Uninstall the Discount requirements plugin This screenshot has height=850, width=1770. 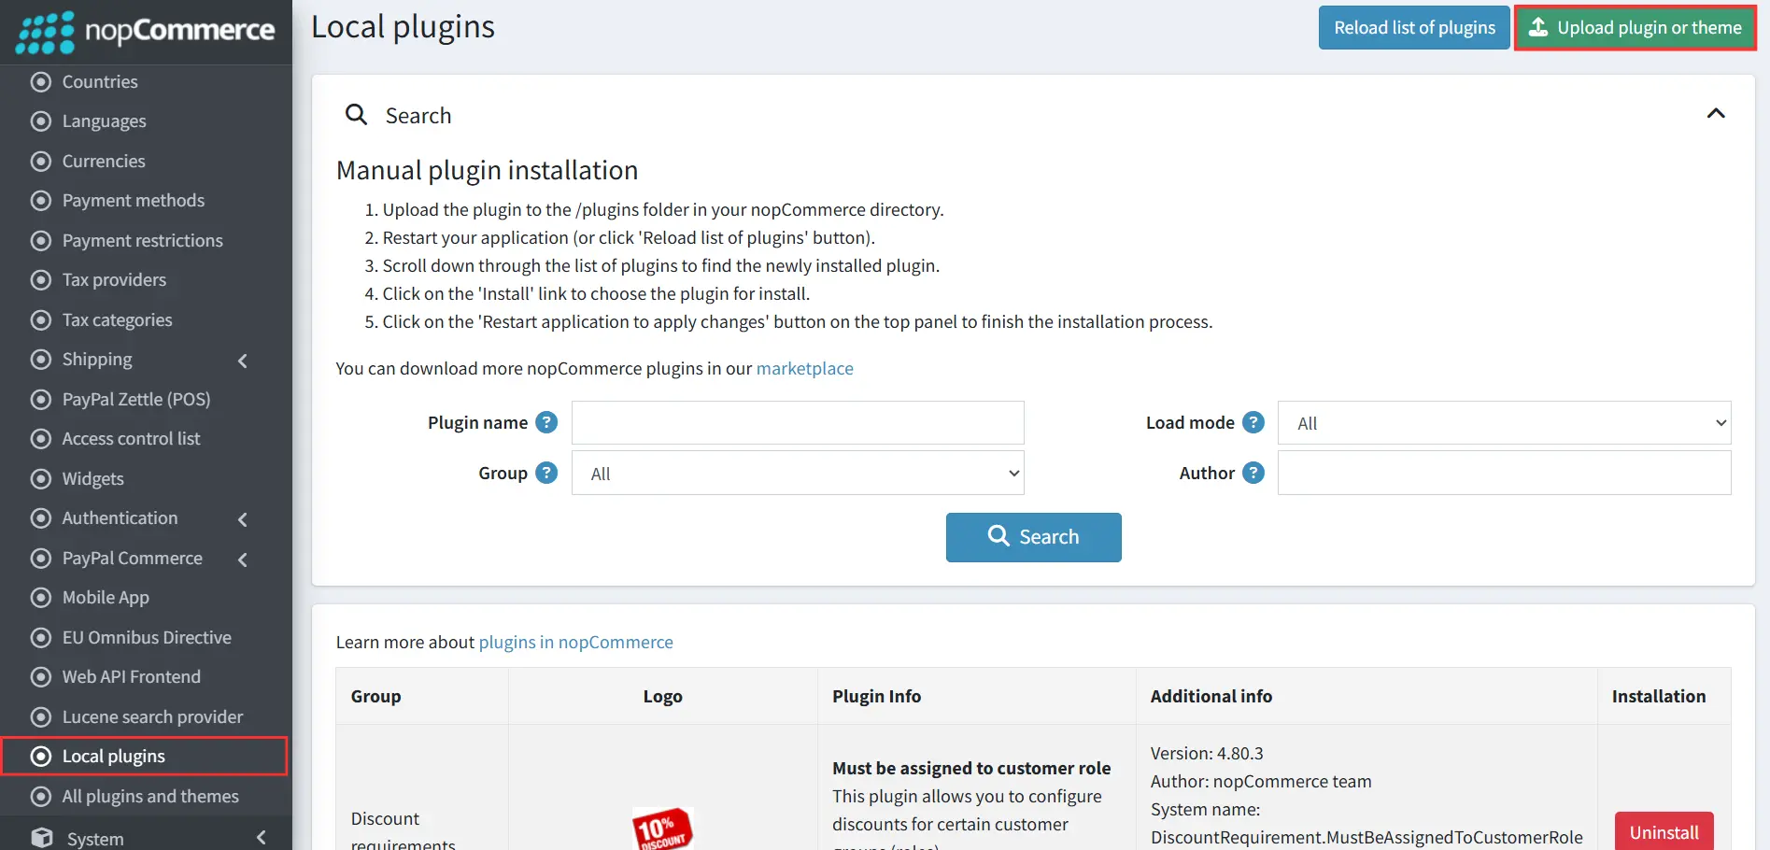tap(1663, 830)
